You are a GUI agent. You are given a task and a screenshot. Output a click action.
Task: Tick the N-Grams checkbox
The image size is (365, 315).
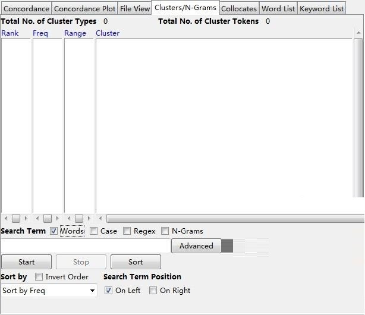pyautogui.click(x=165, y=231)
